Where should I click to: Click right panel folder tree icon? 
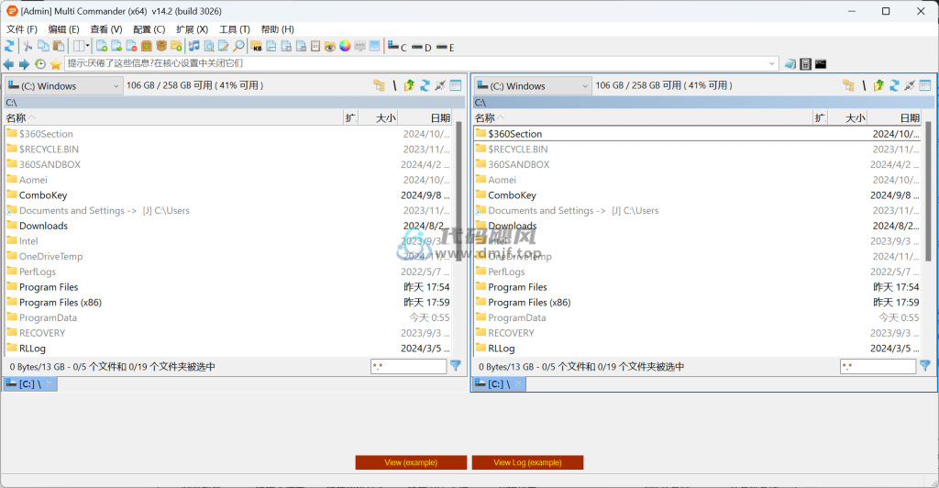point(848,85)
